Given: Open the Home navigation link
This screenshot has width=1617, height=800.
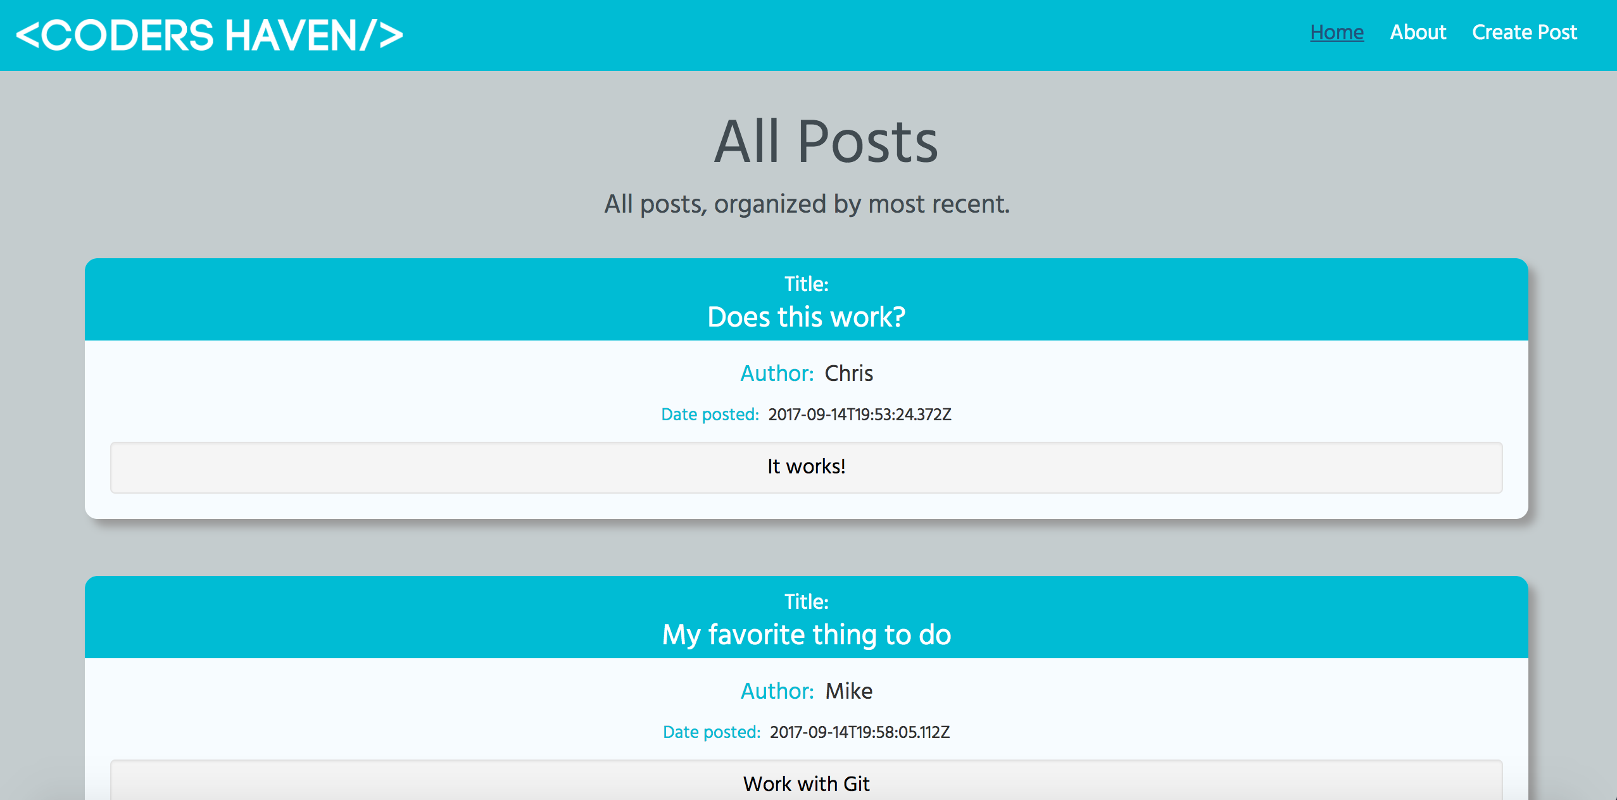Looking at the screenshot, I should coord(1337,32).
